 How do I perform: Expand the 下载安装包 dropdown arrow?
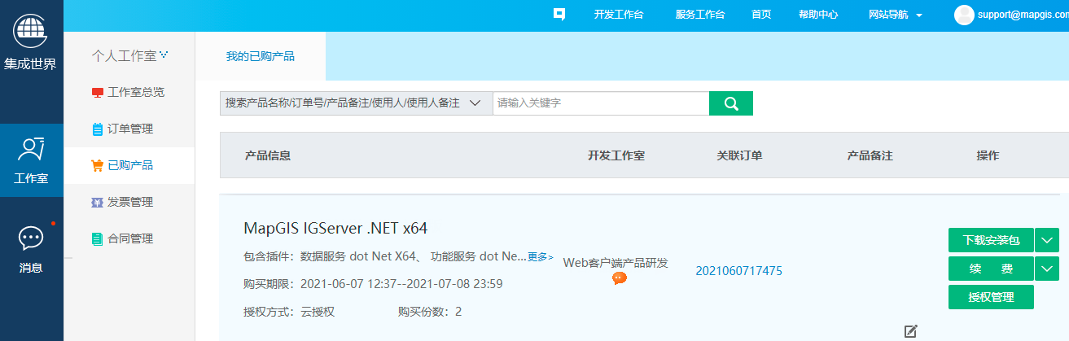[x=1046, y=240]
